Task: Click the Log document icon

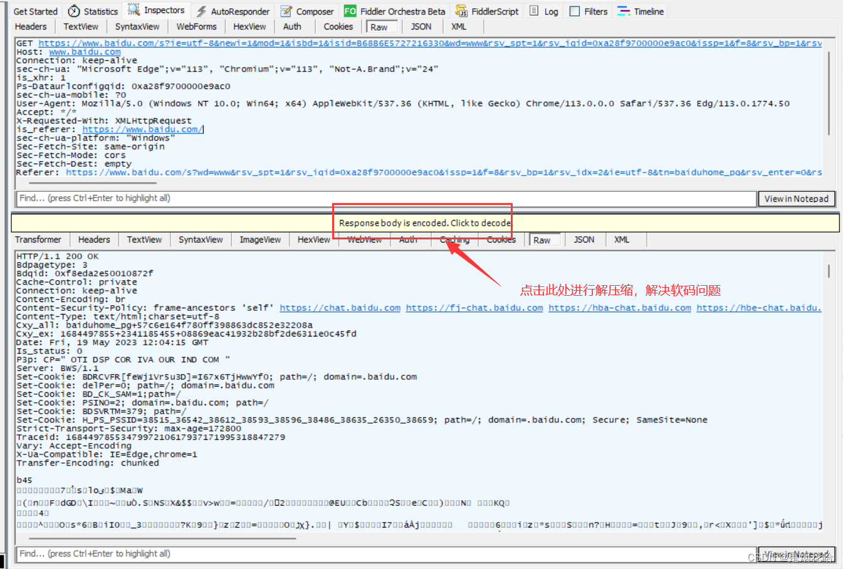Action: (x=534, y=11)
